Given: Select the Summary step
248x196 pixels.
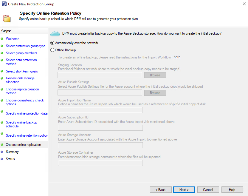Looking at the screenshot, I should [x=12, y=152].
